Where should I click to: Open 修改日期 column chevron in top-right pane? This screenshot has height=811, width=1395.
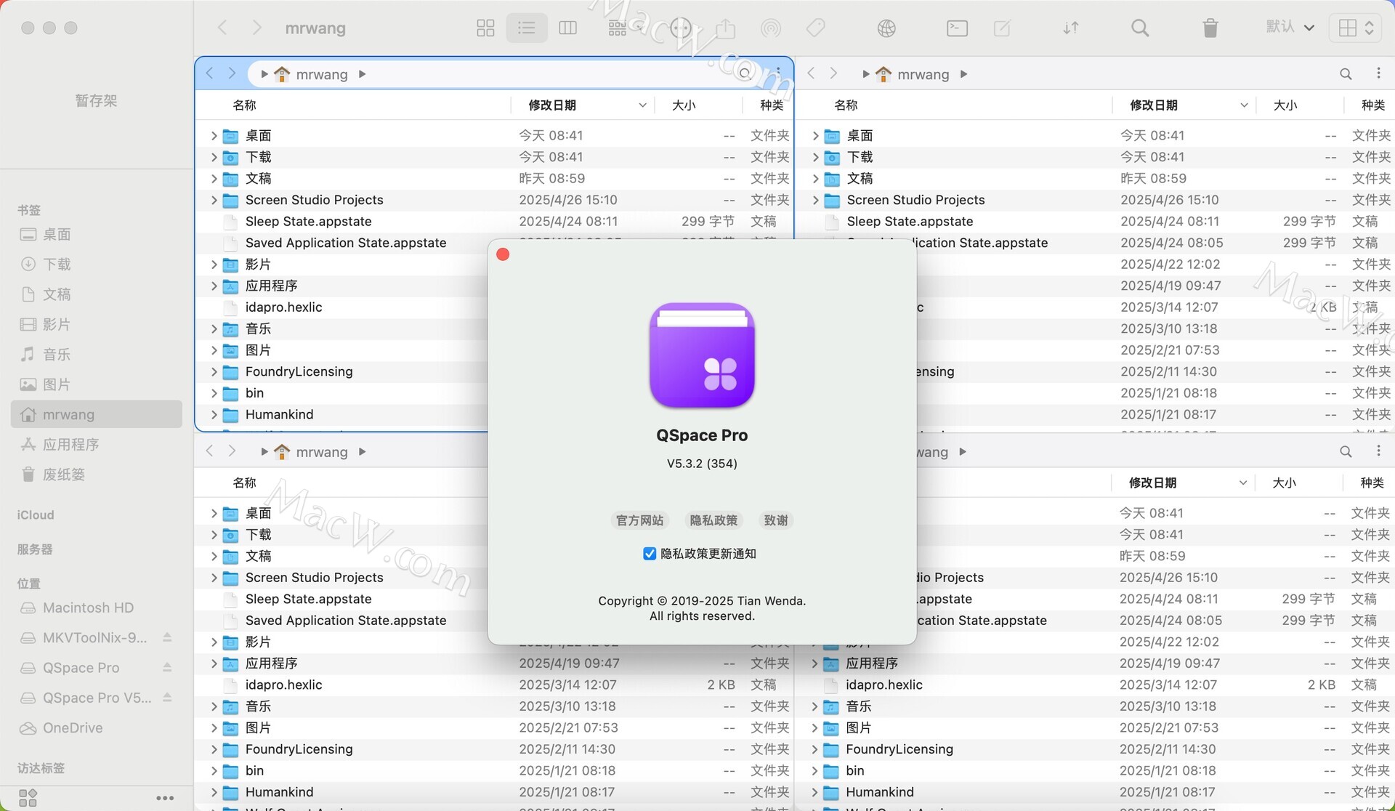coord(1244,105)
